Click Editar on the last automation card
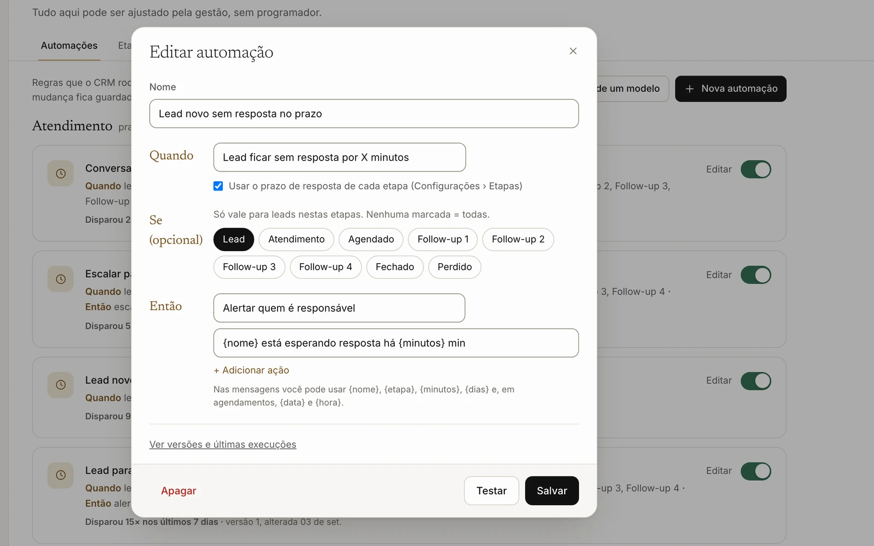The width and height of the screenshot is (874, 546). pos(719,471)
